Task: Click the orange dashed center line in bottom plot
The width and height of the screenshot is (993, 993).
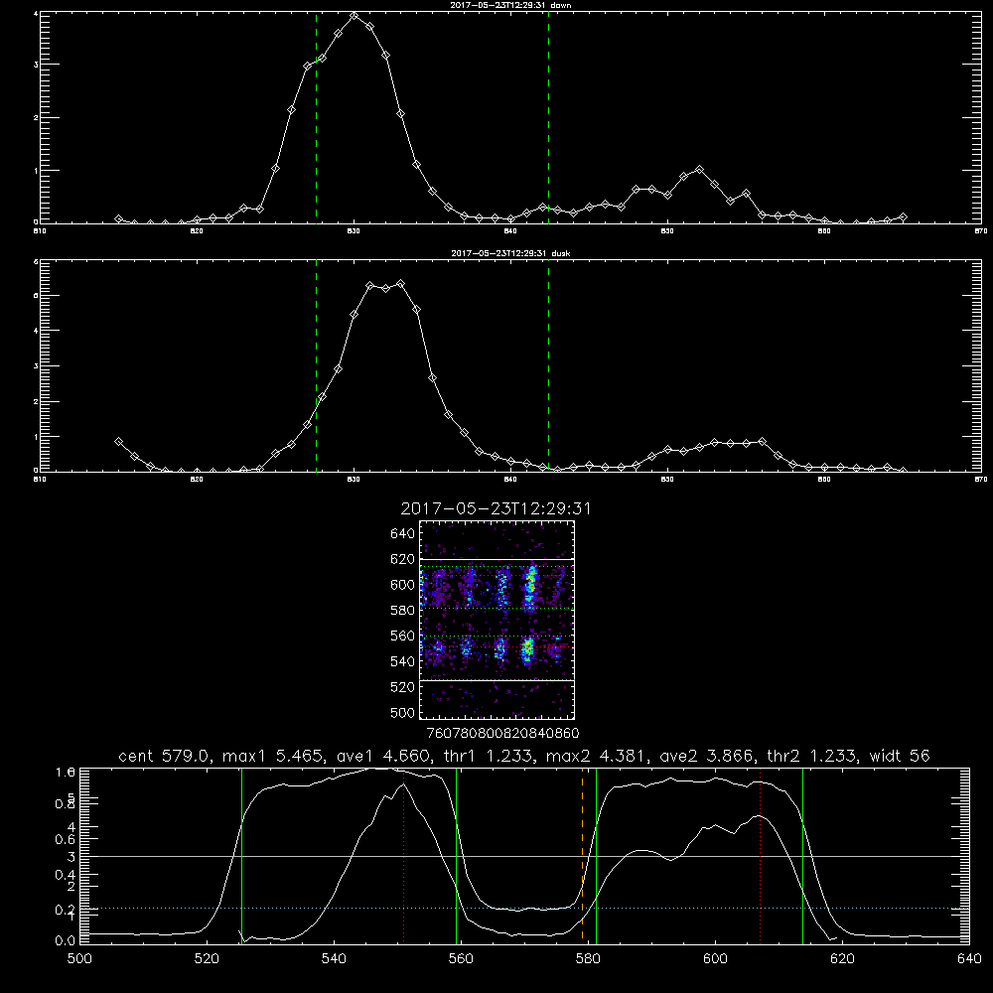Action: click(582, 855)
